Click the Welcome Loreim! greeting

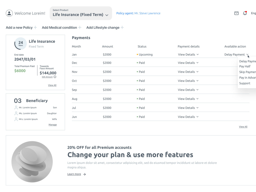30,13
